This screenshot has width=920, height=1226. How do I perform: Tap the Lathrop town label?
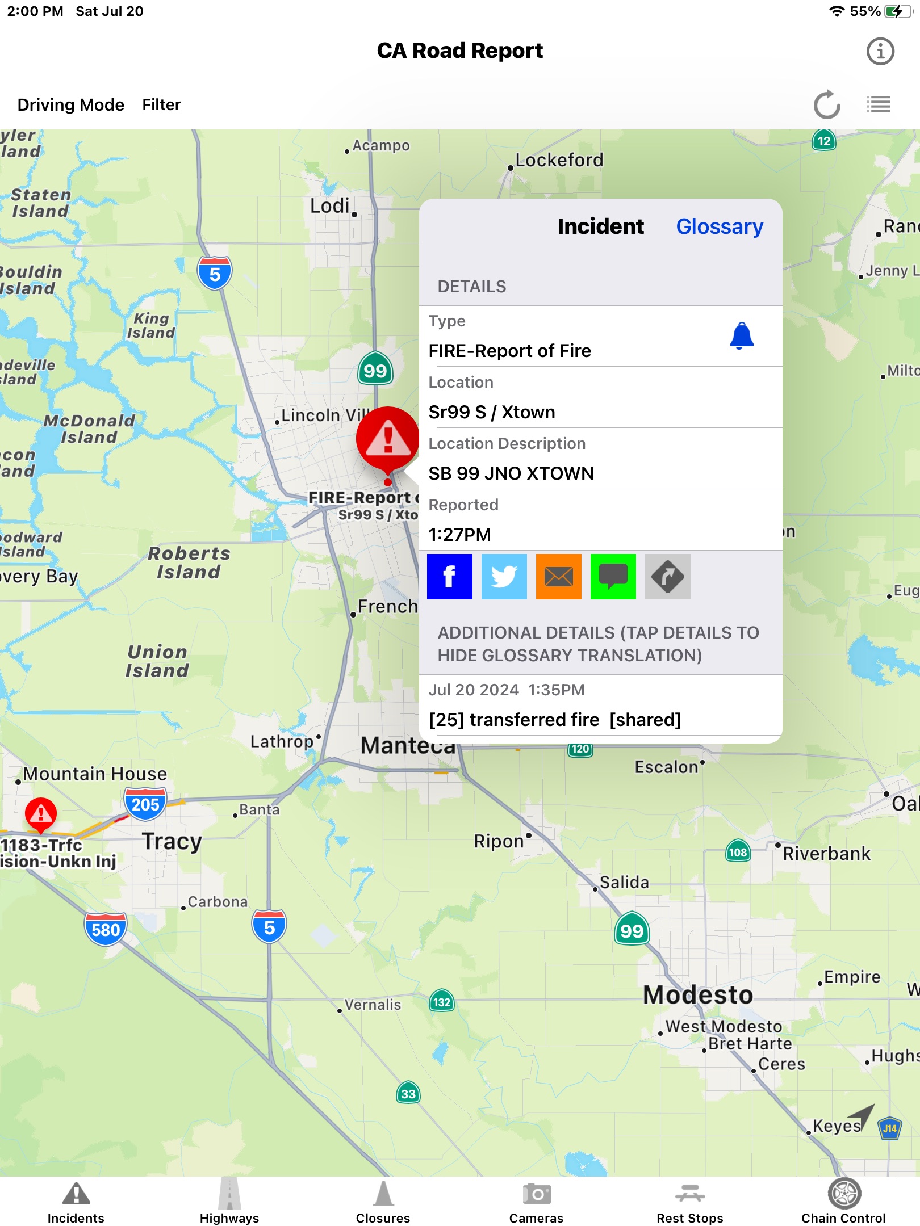click(x=282, y=741)
